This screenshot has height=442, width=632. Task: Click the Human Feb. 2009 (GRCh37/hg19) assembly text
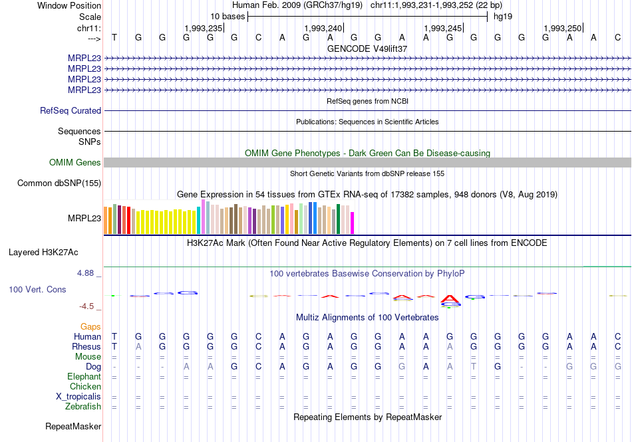tap(297, 5)
